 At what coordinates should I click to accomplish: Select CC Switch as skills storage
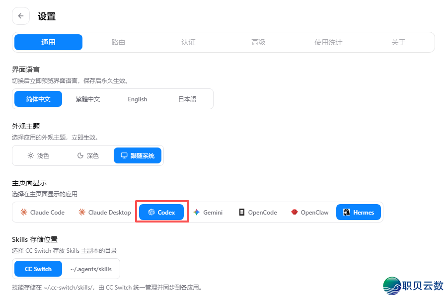click(x=38, y=269)
